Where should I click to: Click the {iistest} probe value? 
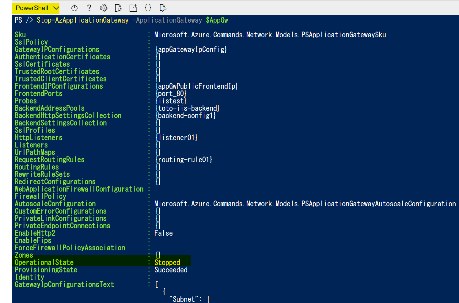point(171,101)
